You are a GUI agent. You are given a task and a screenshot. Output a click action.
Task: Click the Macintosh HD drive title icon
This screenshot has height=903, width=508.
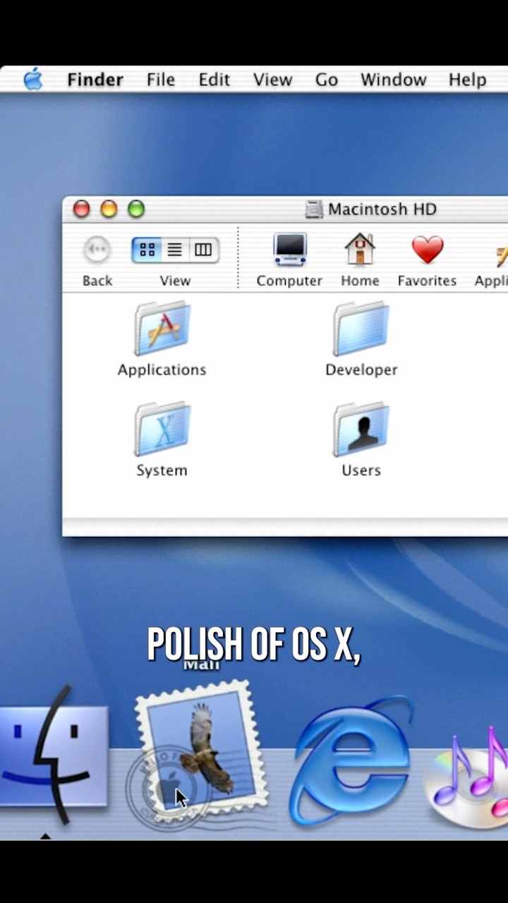314,210
